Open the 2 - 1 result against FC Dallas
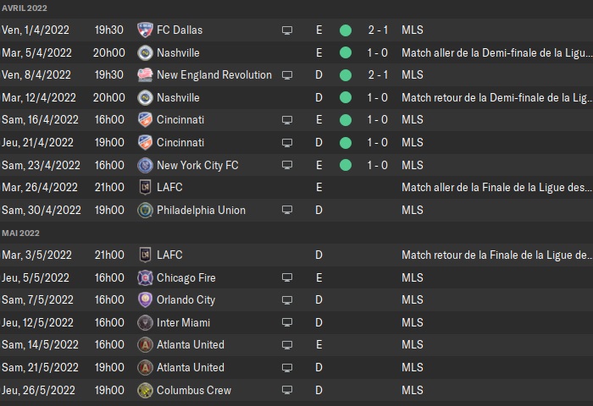Image resolution: width=593 pixels, height=406 pixels. (378, 30)
